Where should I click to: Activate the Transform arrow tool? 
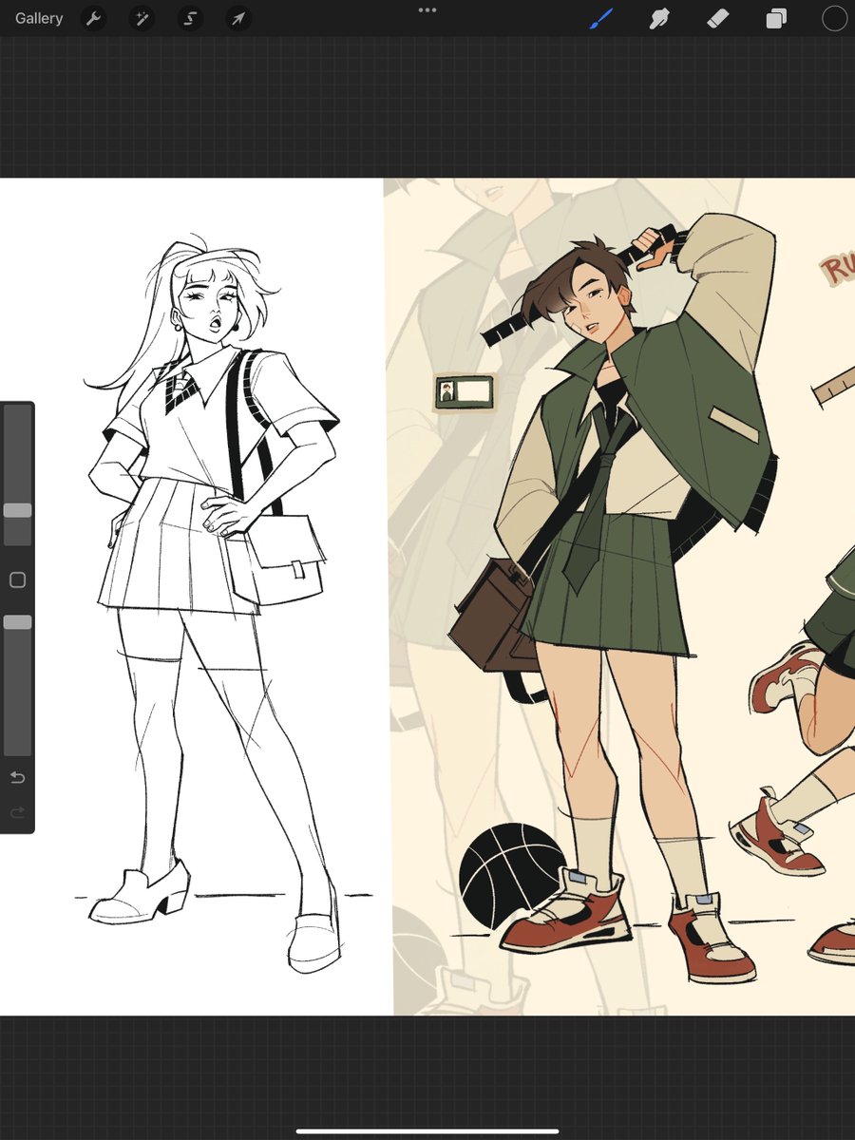(x=237, y=18)
